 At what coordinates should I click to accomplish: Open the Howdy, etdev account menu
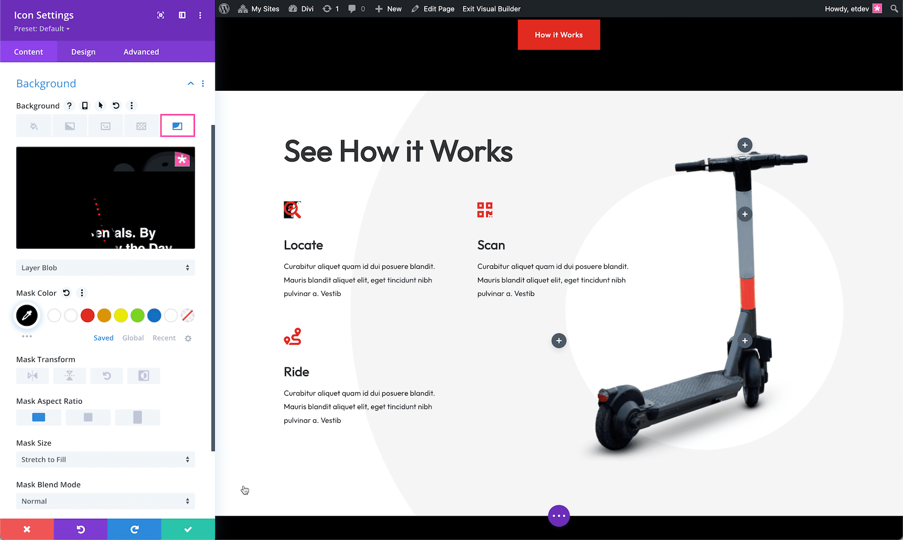point(853,9)
